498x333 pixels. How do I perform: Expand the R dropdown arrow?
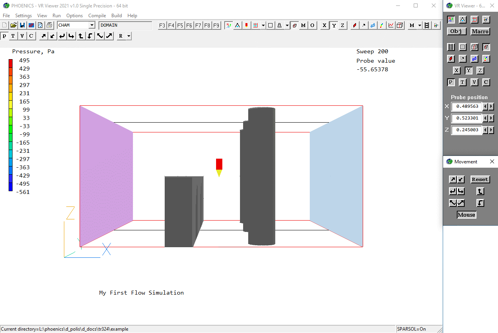pos(129,36)
